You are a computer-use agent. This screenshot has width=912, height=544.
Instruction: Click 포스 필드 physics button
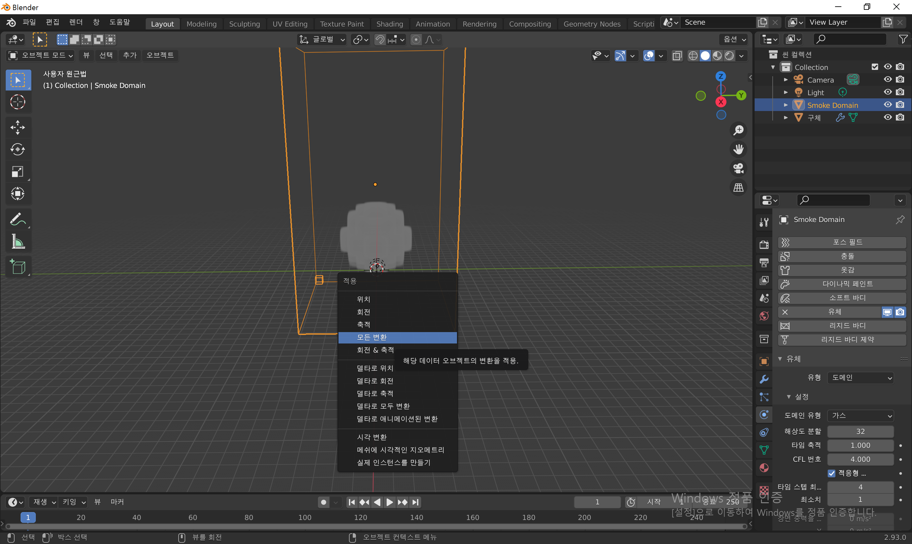pyautogui.click(x=842, y=242)
